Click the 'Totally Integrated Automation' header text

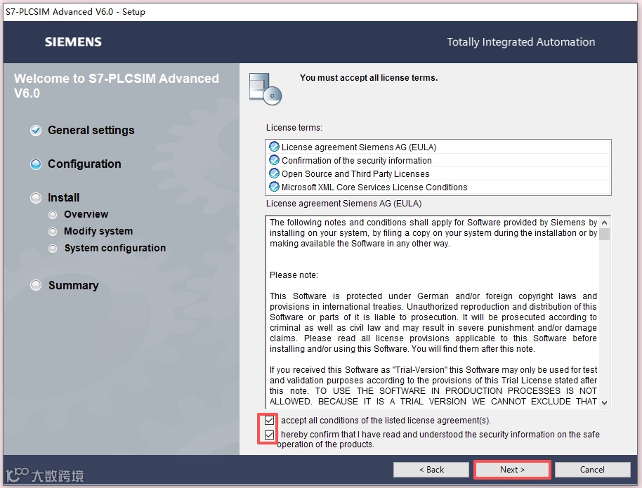pyautogui.click(x=520, y=41)
